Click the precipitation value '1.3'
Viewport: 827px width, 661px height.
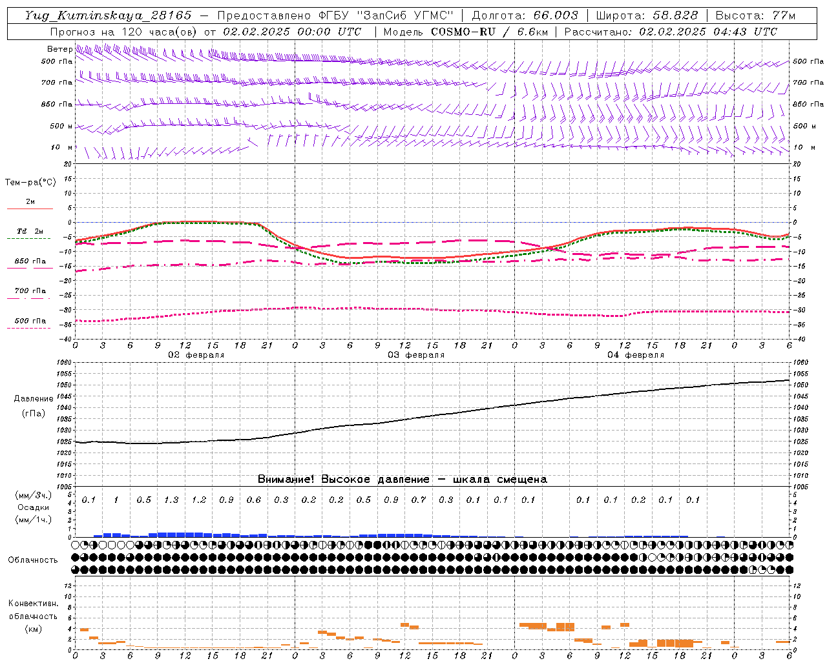171,500
